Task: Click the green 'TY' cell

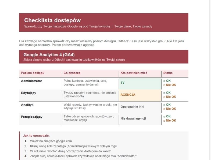Action: coord(140,84)
